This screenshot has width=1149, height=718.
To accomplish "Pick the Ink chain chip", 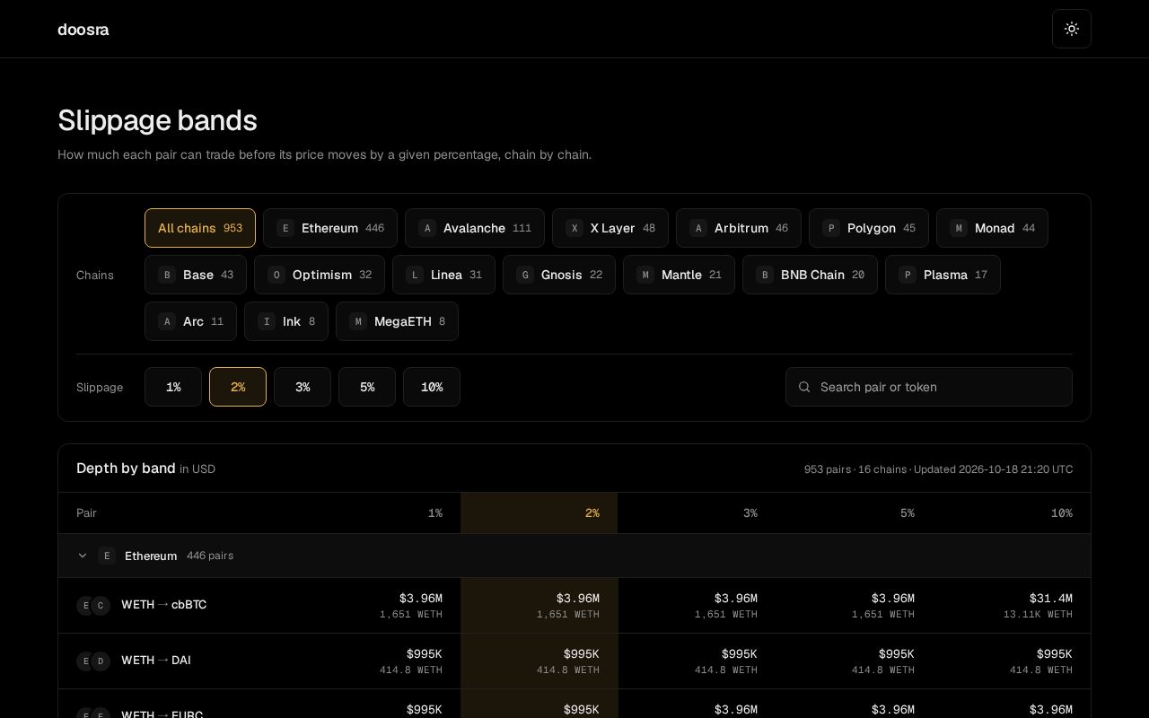I will click(x=286, y=321).
